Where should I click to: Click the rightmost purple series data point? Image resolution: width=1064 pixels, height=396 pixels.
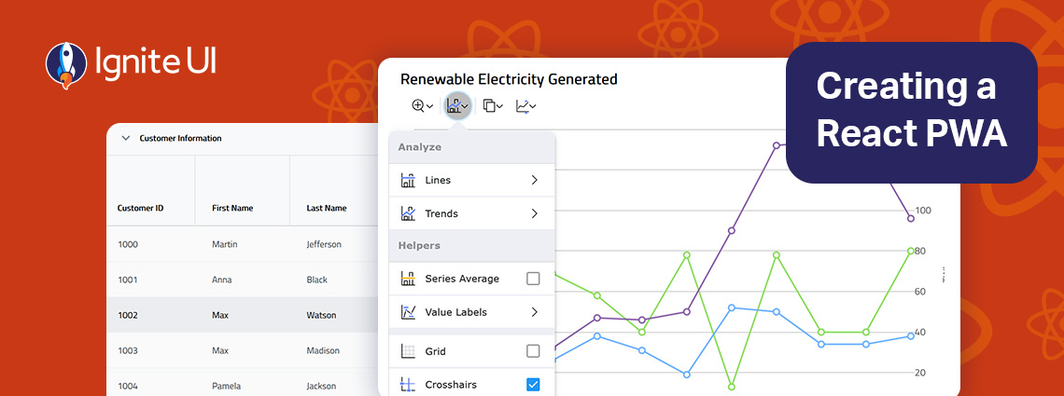point(911,218)
